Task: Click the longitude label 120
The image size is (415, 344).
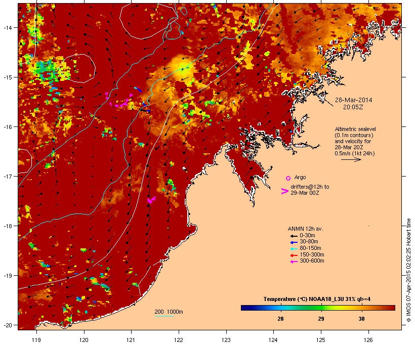Action: coord(84,339)
